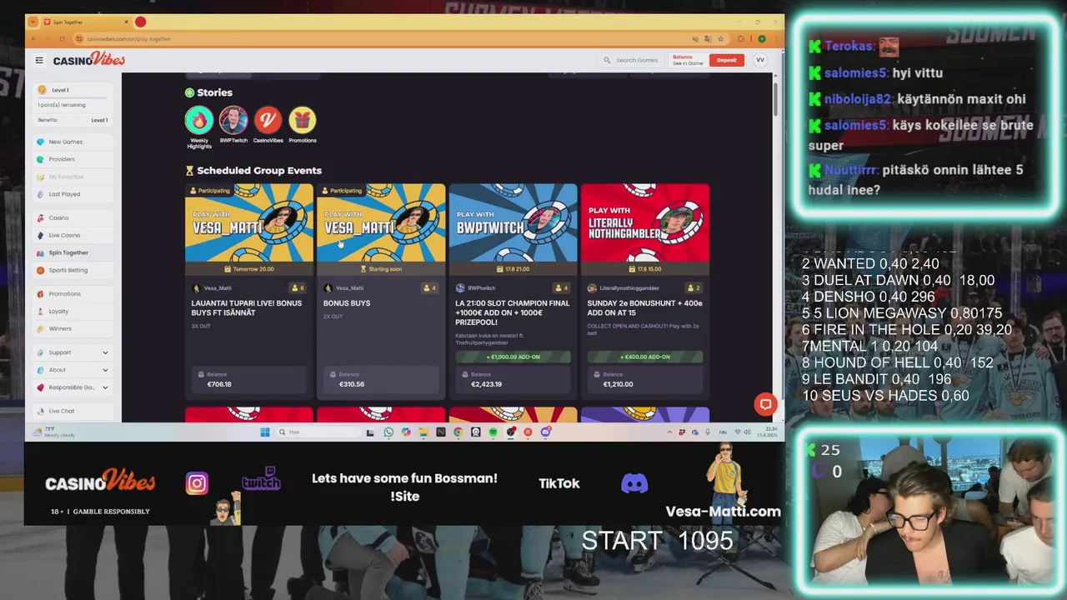Open Live Chat from sidebar
The width and height of the screenshot is (1067, 600).
point(73,411)
